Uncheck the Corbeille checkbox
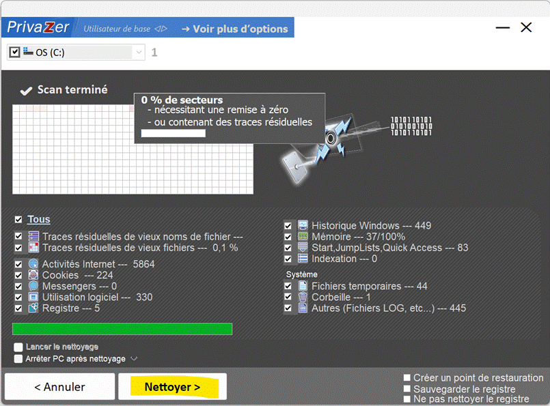This screenshot has width=550, height=406. point(288,297)
